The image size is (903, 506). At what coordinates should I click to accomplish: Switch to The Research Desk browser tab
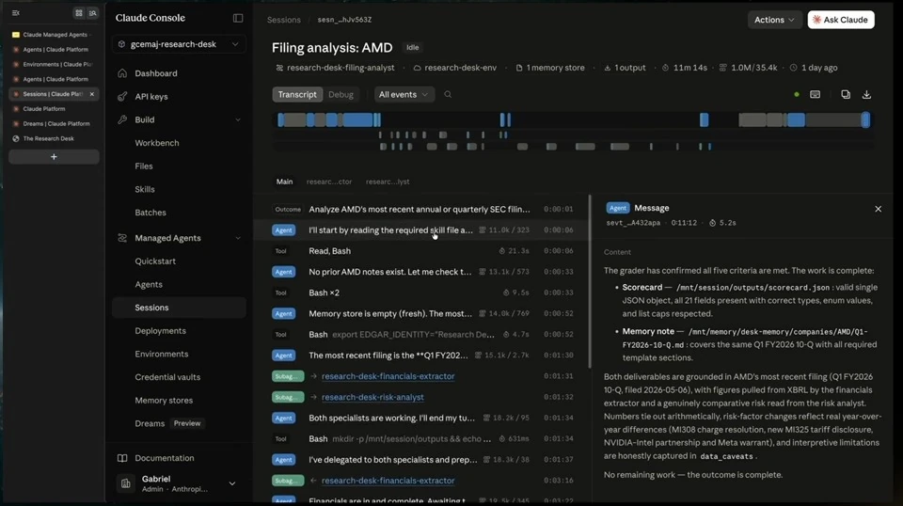[x=54, y=138]
